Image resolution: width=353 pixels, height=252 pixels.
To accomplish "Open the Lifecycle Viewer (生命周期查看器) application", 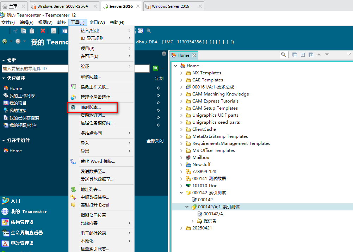I will 22,233.
